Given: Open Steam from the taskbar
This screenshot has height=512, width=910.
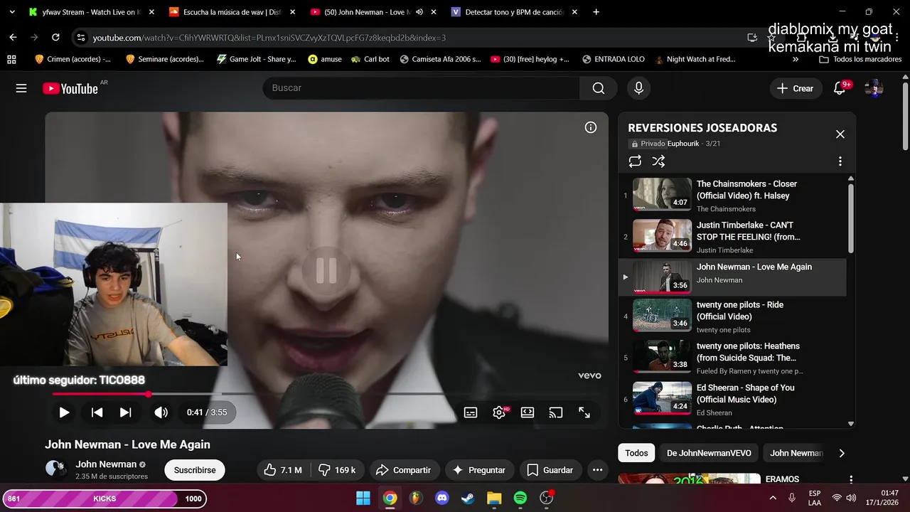Looking at the screenshot, I should [x=468, y=498].
